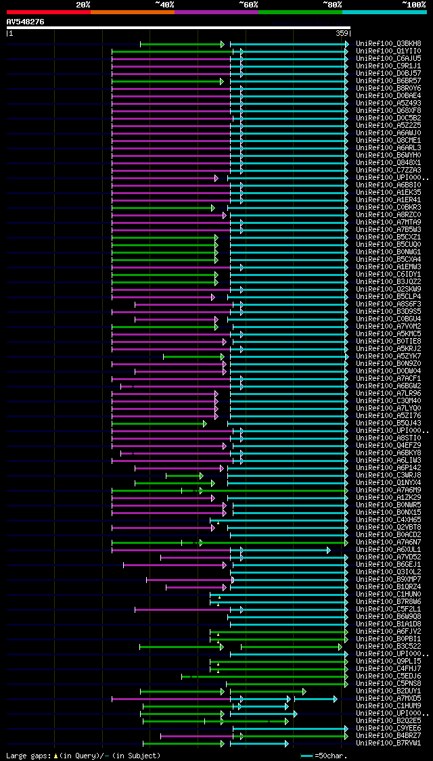Open hit UniRef100_Q3BKH8
433x761 pixels.
(388, 44)
